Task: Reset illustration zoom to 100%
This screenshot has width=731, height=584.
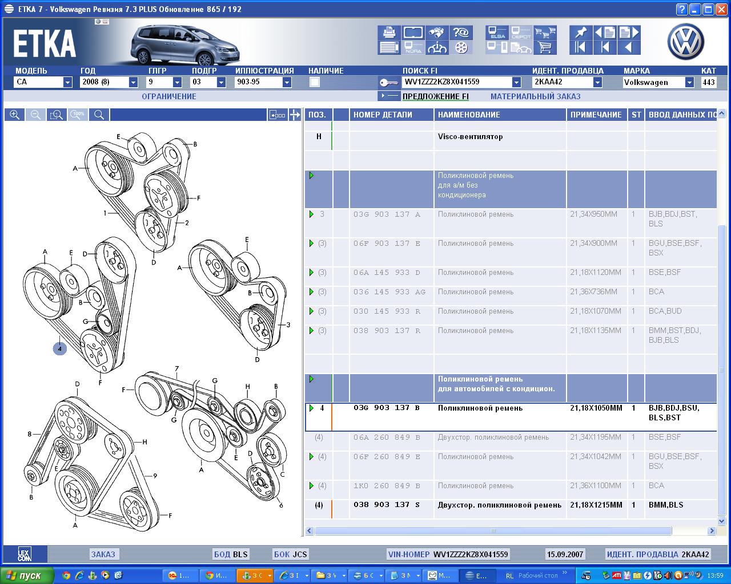Action: pos(78,115)
